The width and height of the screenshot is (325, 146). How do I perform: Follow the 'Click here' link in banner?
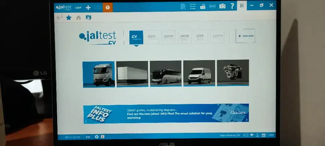(x=238, y=112)
